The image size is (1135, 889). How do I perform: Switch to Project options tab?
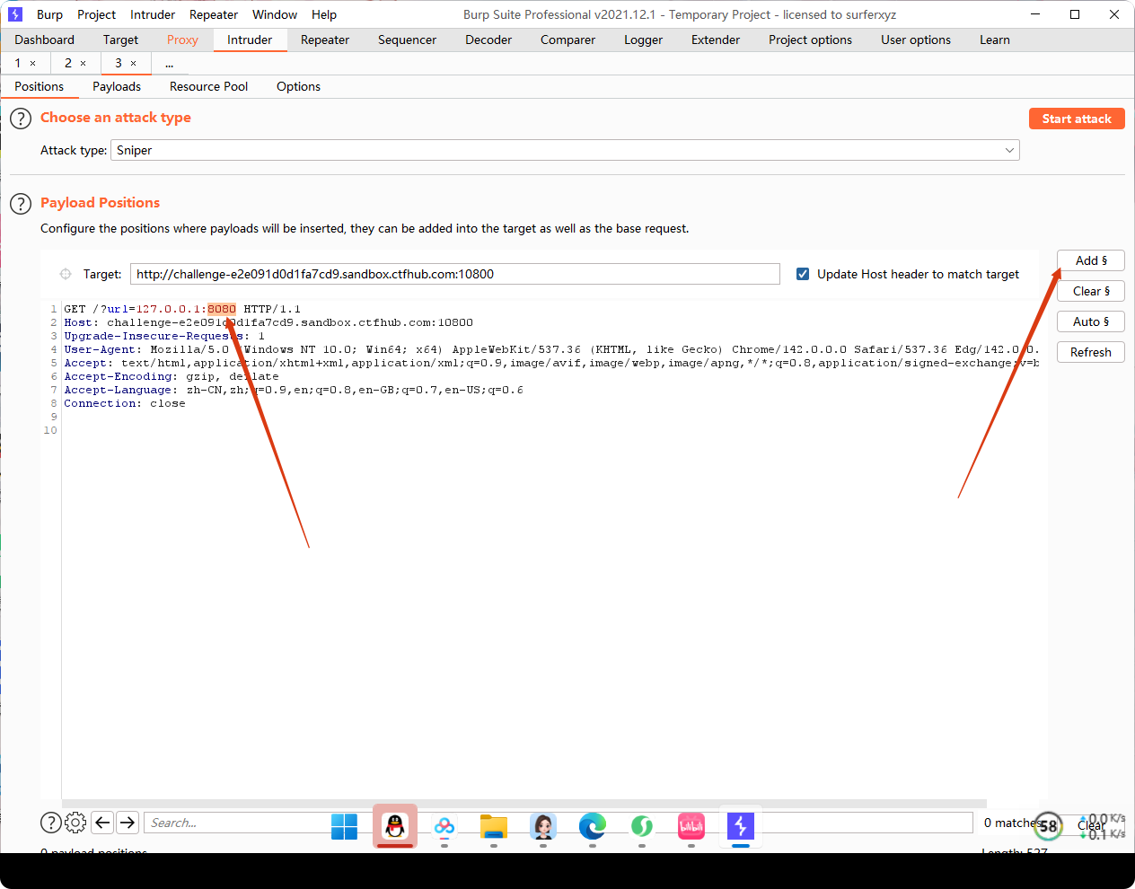point(810,40)
